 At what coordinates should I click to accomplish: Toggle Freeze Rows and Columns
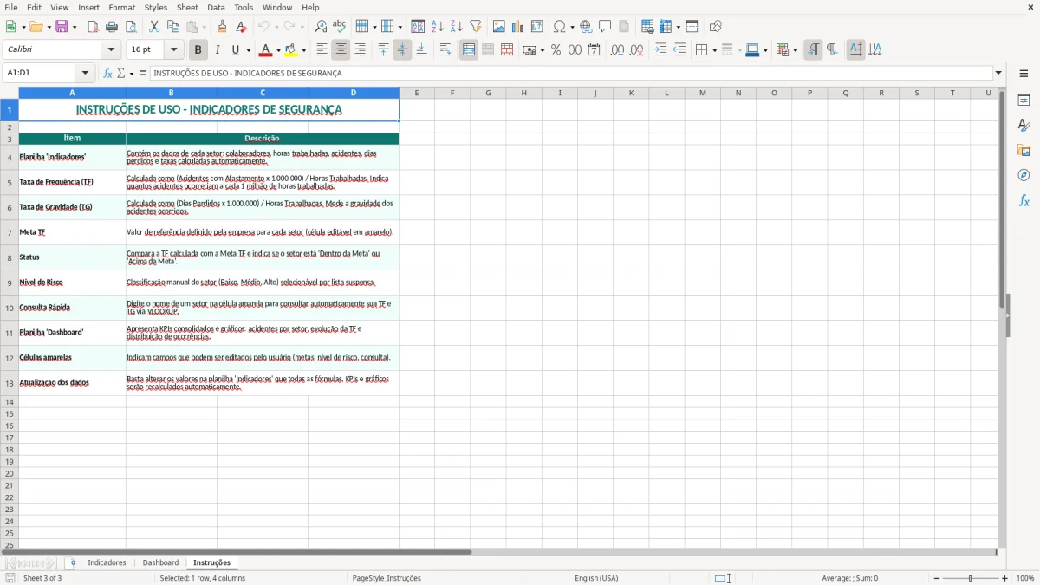coord(664,27)
